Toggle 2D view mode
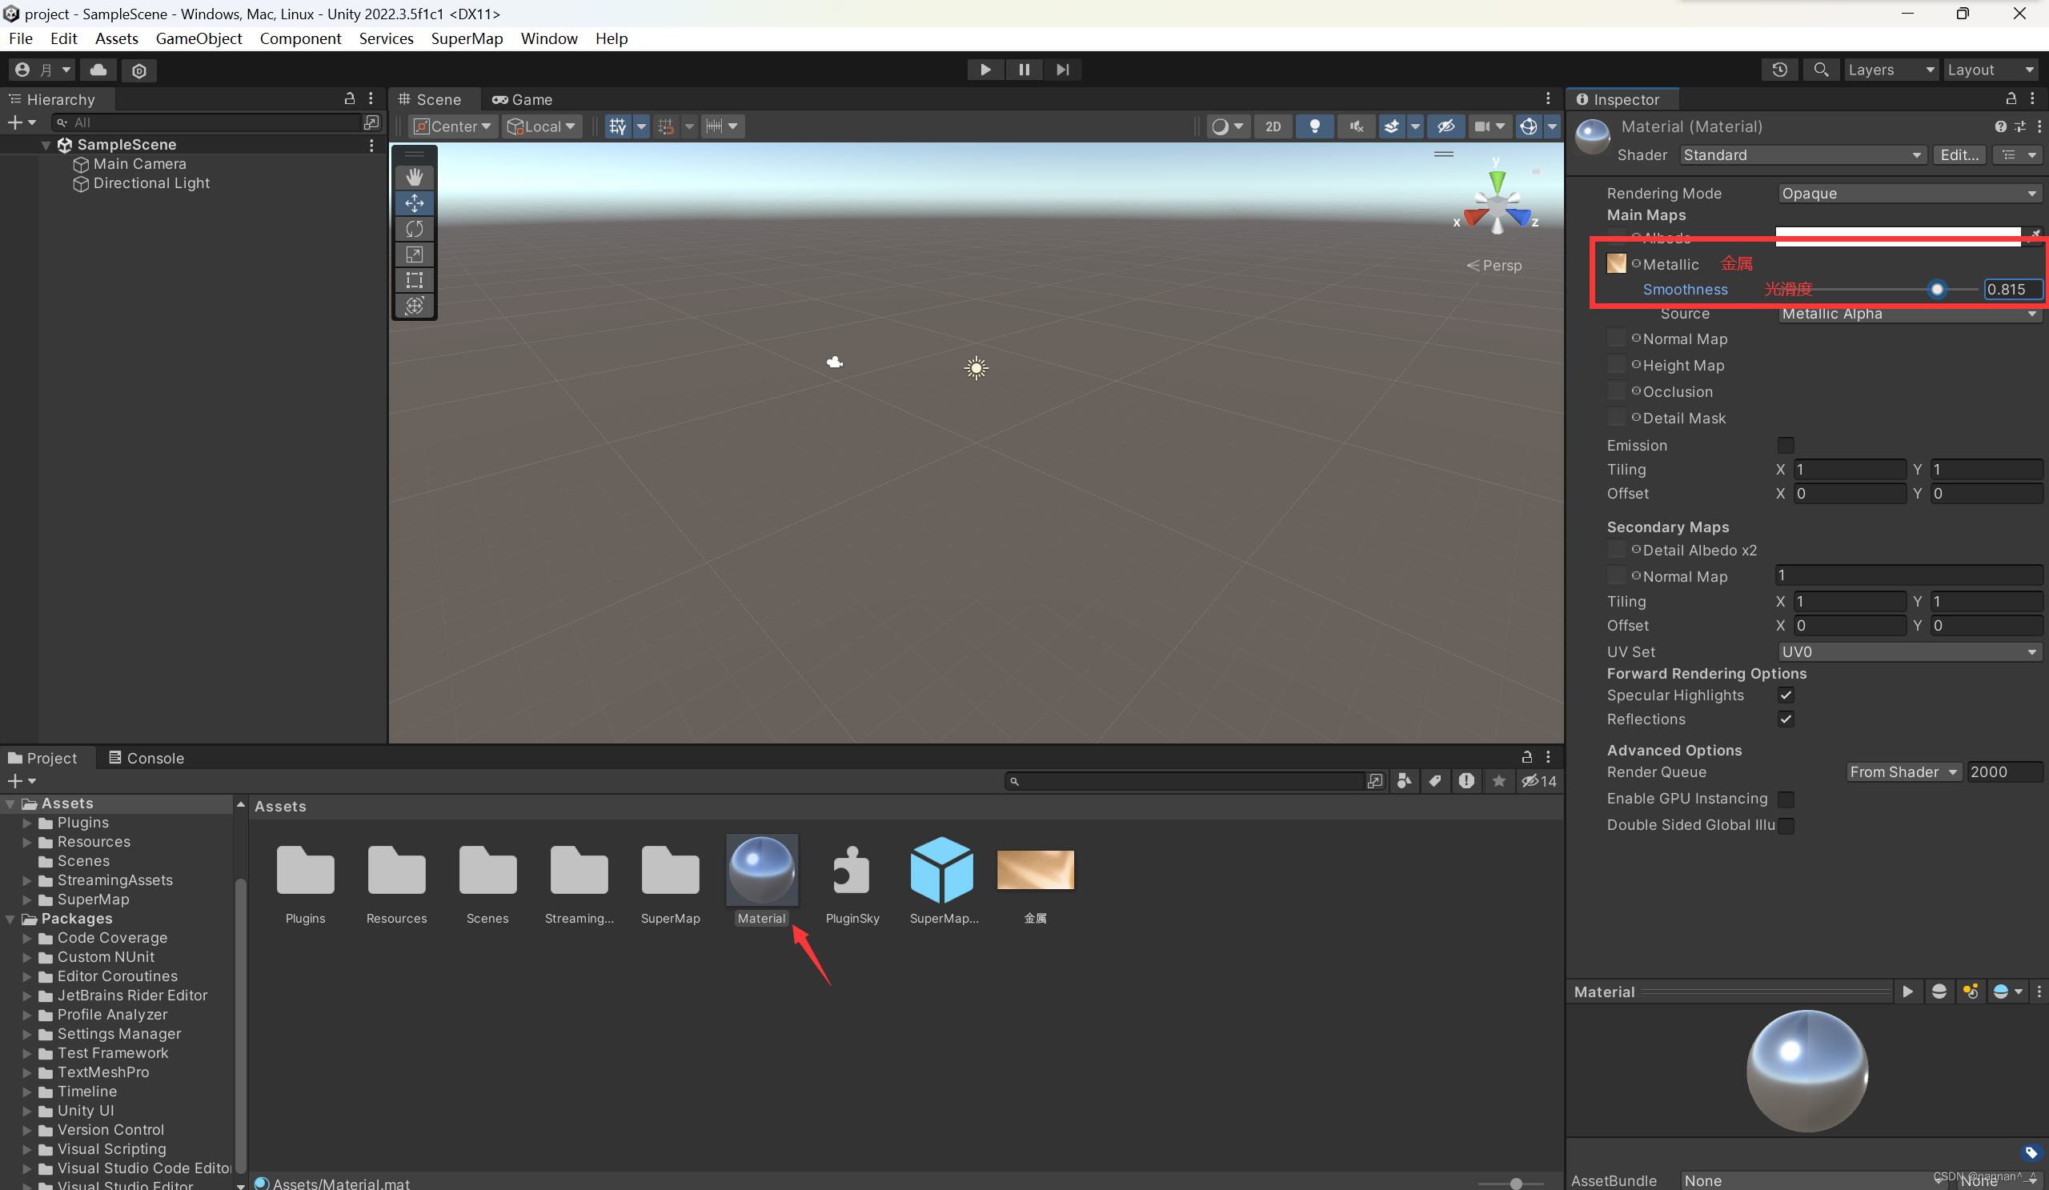Image resolution: width=2049 pixels, height=1190 pixels. pos(1273,126)
